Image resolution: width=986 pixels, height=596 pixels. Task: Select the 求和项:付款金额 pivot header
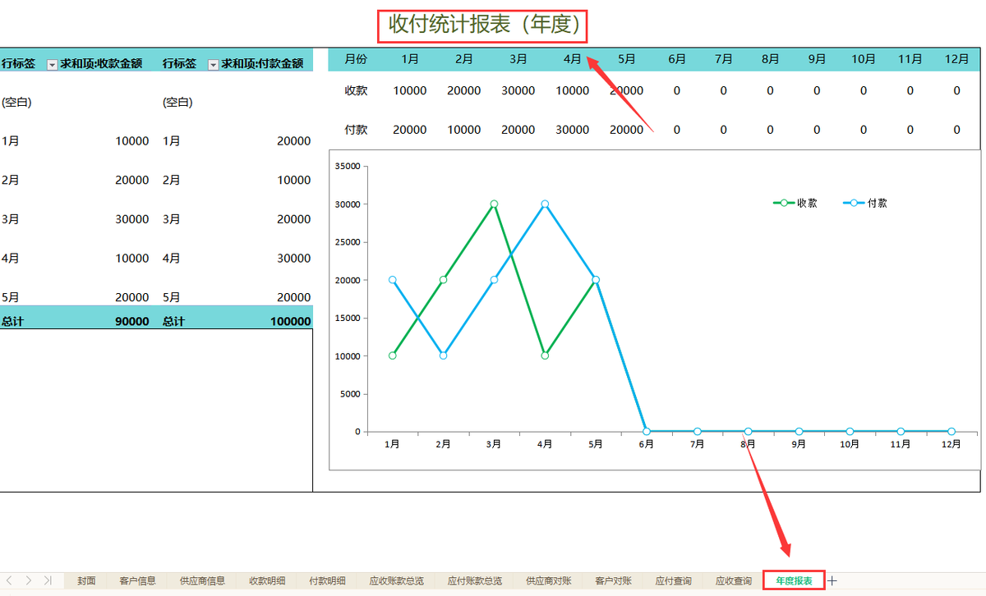pos(262,63)
